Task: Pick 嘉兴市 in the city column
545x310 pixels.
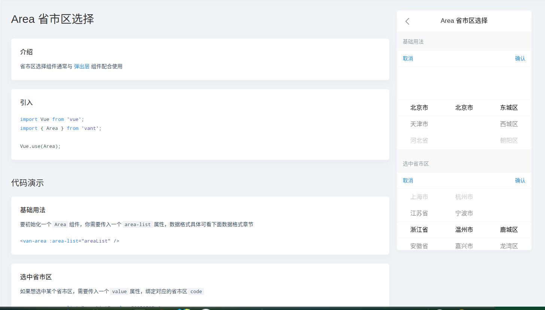Action: click(x=464, y=246)
